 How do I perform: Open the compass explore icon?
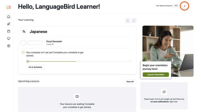coord(8,46)
